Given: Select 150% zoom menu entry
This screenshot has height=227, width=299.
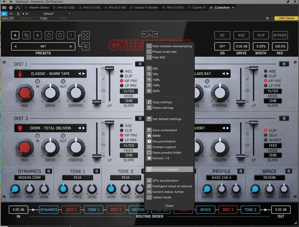Looking at the screenshot, I should pos(169,85).
